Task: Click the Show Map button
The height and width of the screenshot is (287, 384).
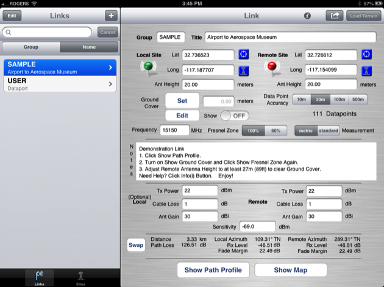Action: pos(291,270)
